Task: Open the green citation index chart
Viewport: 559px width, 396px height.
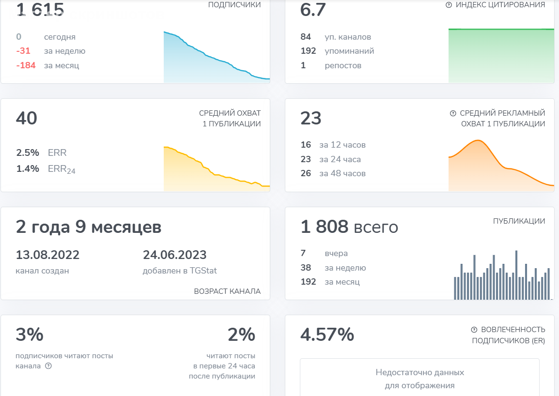Action: tap(501, 56)
